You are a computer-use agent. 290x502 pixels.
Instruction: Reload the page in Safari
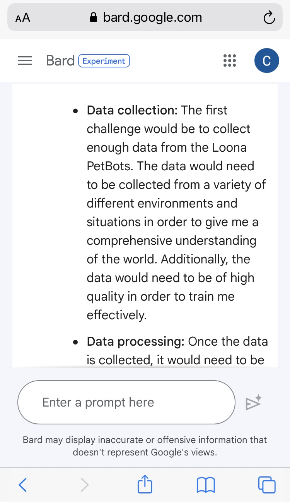(269, 18)
